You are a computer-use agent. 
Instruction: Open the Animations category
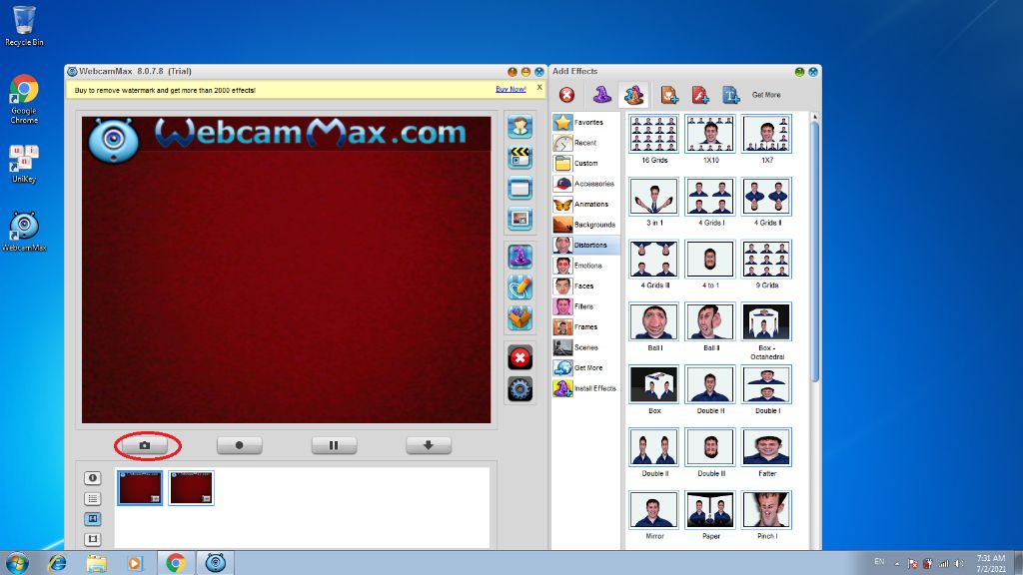pos(585,204)
